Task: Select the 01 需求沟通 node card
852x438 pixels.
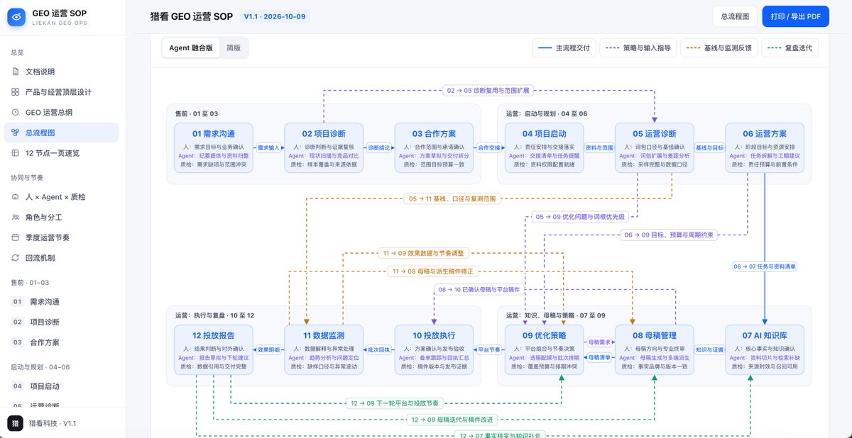Action: pyautogui.click(x=214, y=147)
